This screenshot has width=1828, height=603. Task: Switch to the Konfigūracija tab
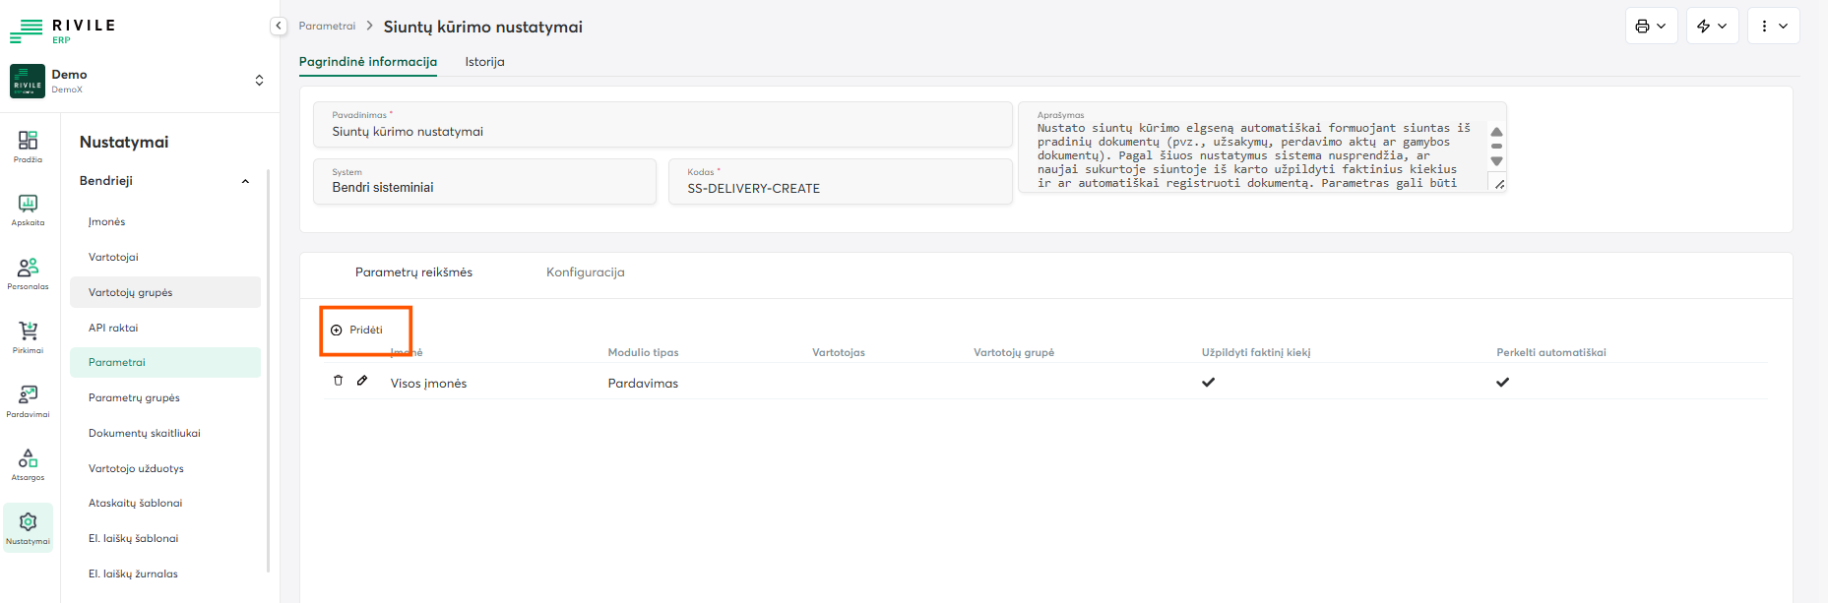click(585, 272)
